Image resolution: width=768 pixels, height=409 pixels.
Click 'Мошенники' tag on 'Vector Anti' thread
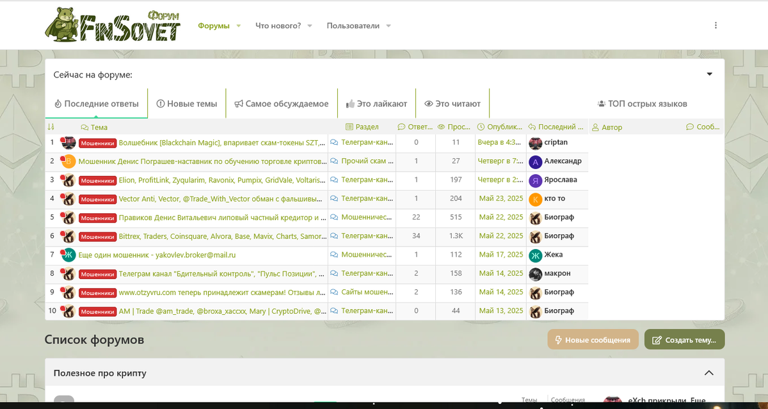click(97, 199)
